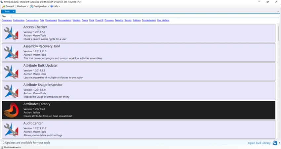
Task: Click the XrmToolBox title bar app icon
Action: tap(2, 2)
